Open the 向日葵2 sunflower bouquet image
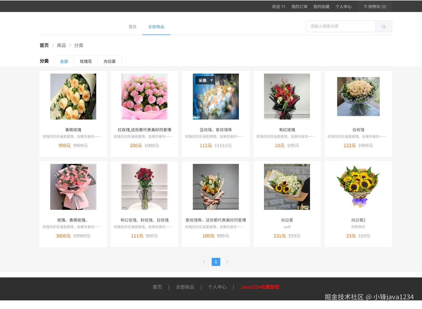 coord(358,187)
